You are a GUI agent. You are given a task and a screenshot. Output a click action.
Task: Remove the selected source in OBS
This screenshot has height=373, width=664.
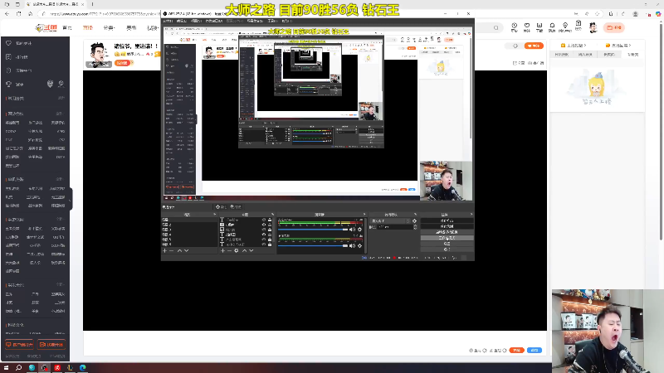coord(230,251)
